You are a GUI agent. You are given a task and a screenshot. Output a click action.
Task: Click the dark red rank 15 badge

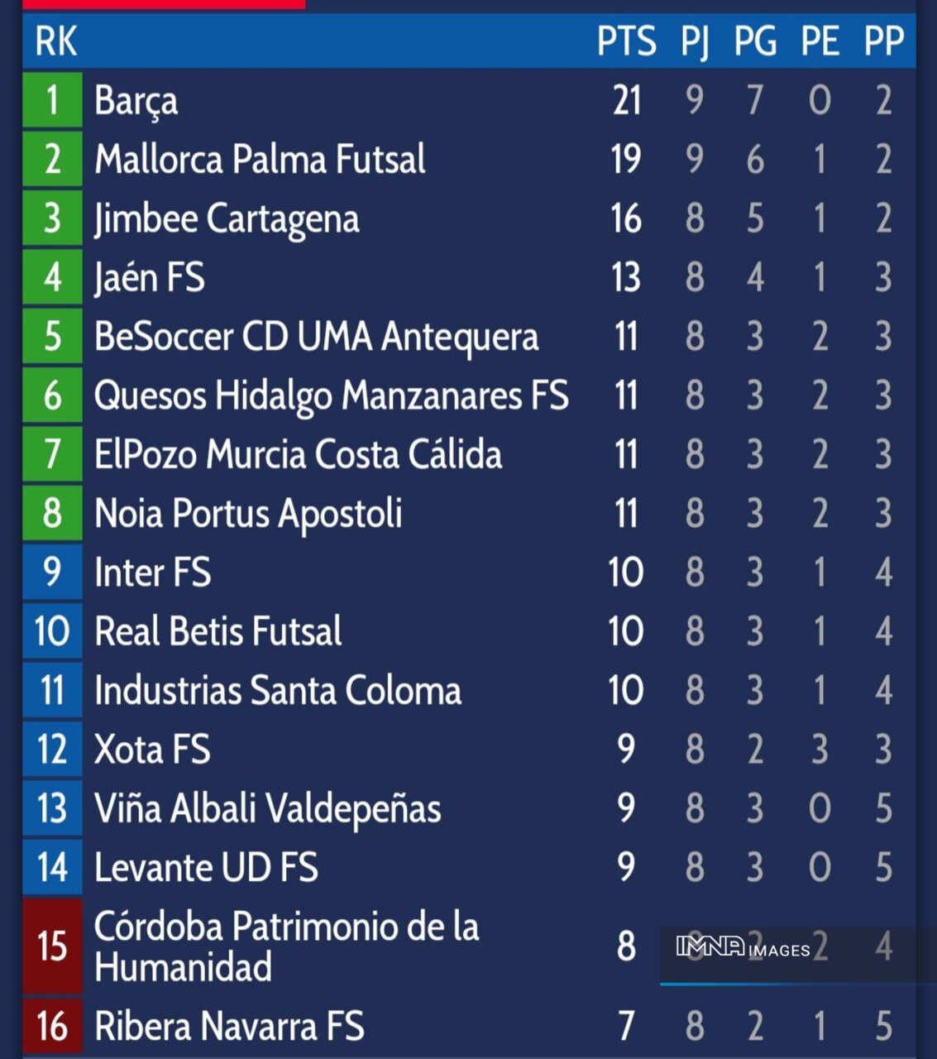pyautogui.click(x=52, y=946)
